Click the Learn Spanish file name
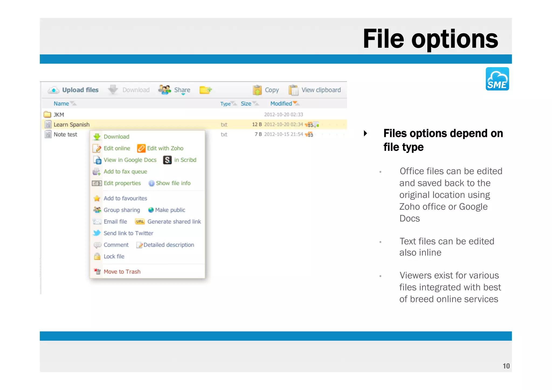This screenshot has height=390, width=552. pos(71,125)
